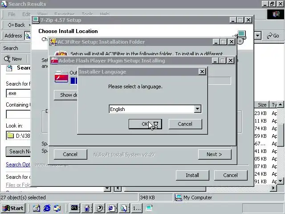Click the Search Results window title icon
Image resolution: width=285 pixels, height=214 pixels.
coord(4,4)
